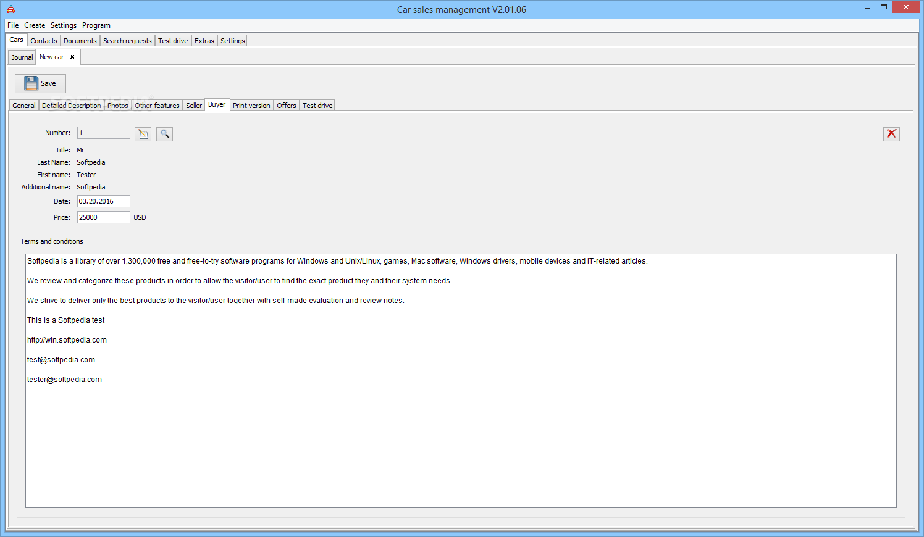Click the buyer Number field

coord(104,133)
